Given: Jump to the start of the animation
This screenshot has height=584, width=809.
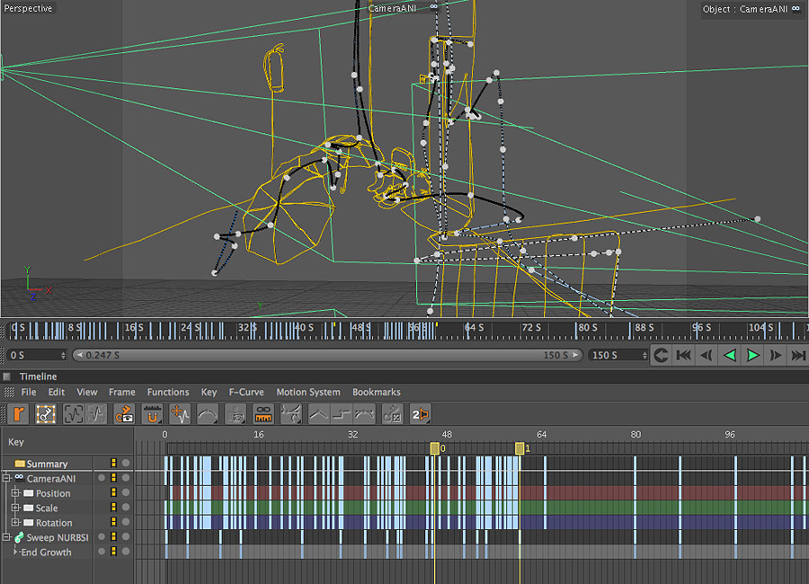Looking at the screenshot, I should (683, 355).
